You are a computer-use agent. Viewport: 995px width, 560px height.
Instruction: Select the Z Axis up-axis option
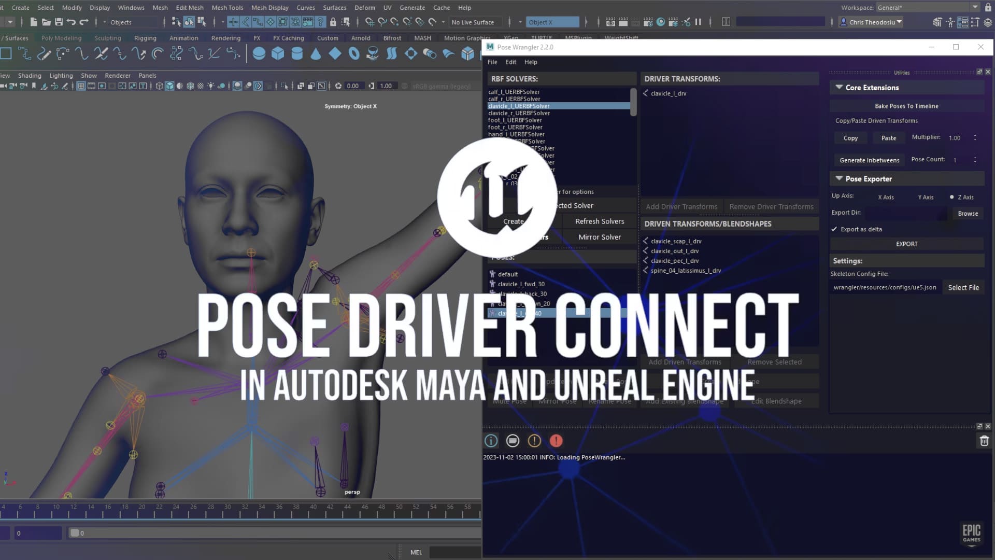coord(952,197)
